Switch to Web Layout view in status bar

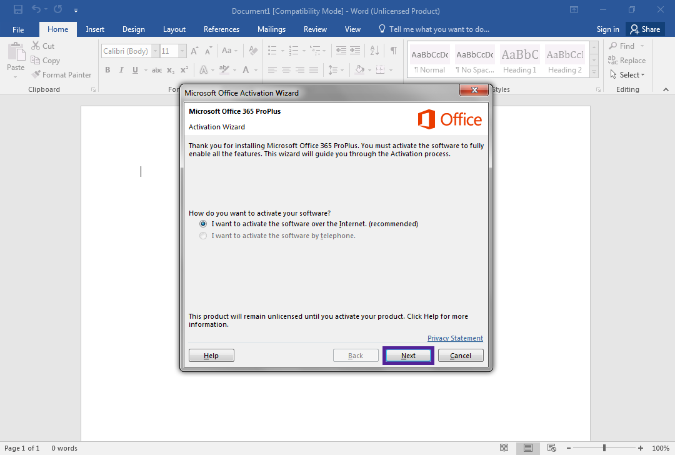pyautogui.click(x=551, y=448)
